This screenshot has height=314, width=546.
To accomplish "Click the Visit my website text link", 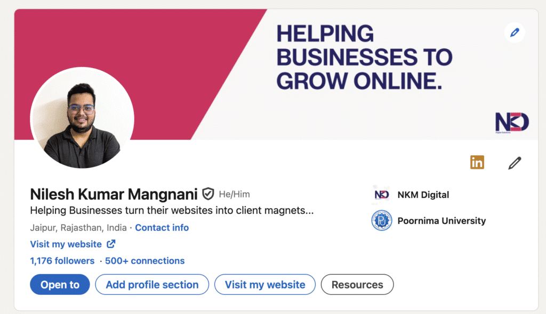I will [x=65, y=244].
